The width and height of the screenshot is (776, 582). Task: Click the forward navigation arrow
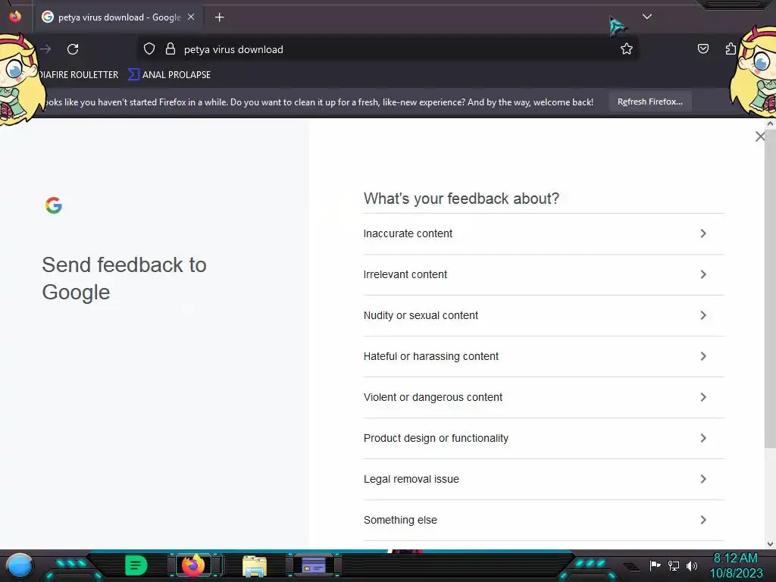46,49
